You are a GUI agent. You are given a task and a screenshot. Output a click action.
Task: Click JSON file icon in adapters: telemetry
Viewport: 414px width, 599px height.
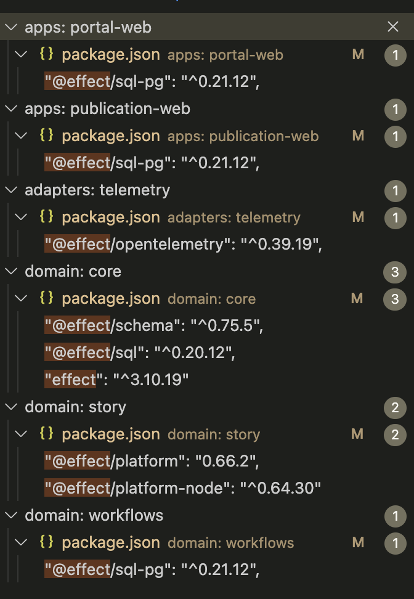46,217
